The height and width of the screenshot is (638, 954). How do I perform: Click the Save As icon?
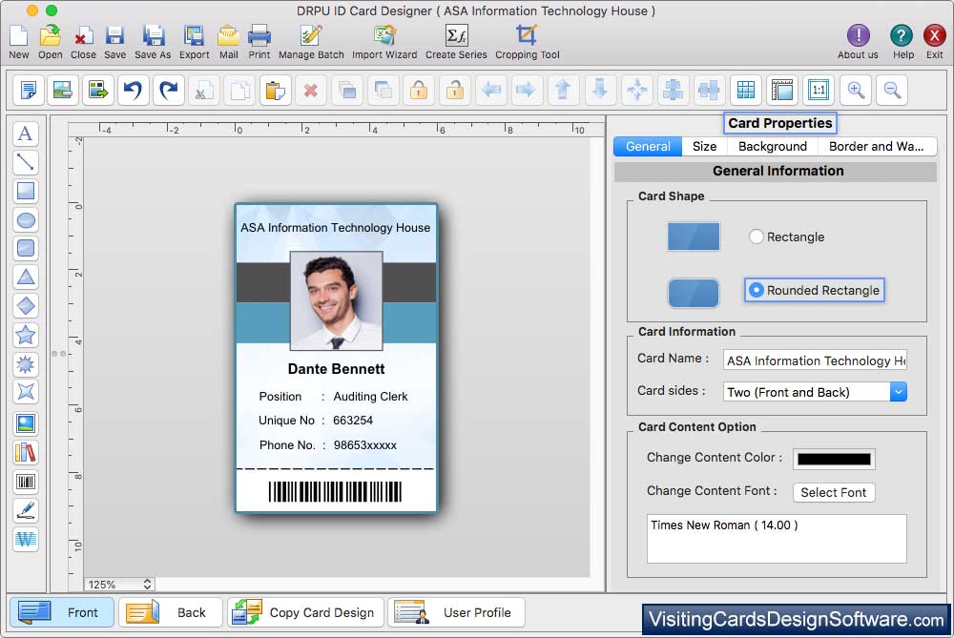click(153, 41)
